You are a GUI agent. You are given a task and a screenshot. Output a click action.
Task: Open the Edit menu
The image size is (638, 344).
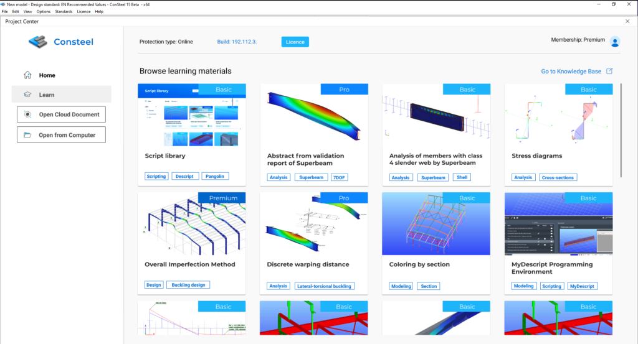[x=16, y=11]
